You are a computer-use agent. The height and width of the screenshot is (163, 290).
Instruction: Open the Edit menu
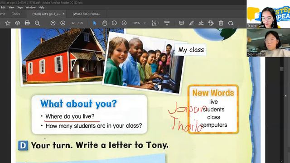click(x=3, y=7)
